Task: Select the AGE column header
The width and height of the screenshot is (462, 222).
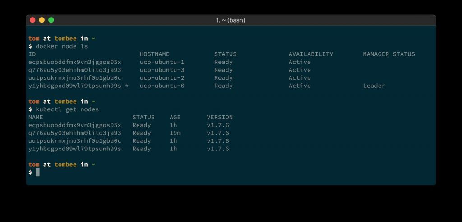Action: click(x=175, y=118)
